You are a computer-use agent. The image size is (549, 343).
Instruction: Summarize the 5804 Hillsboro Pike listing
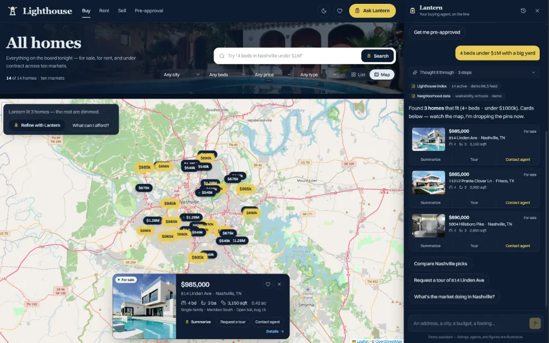click(x=430, y=246)
